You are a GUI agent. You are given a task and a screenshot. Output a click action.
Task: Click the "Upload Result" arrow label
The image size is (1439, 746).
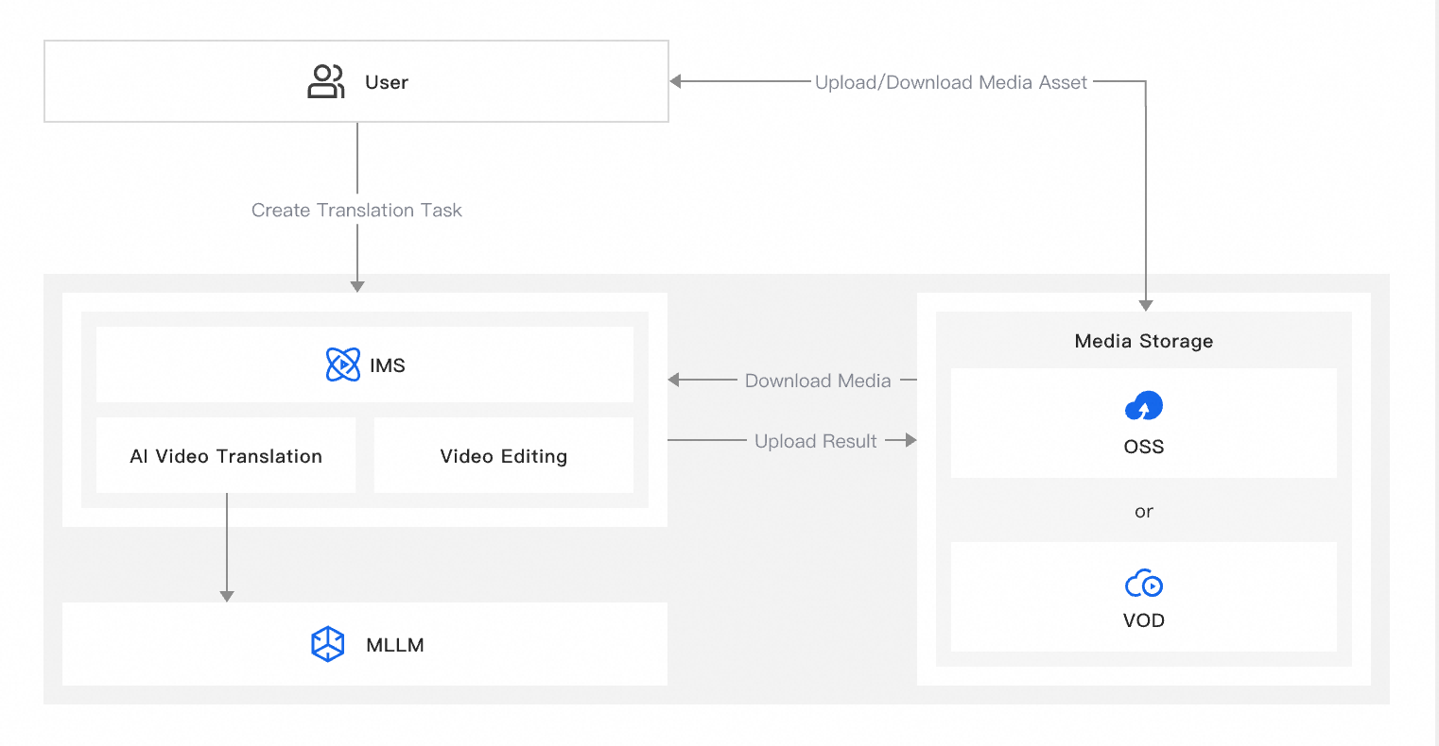816,441
